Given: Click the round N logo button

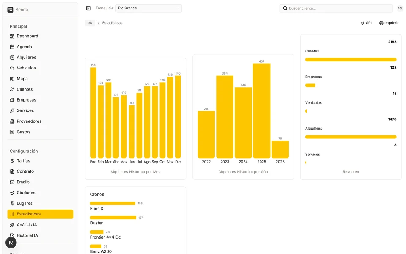Looking at the screenshot, I should [11, 243].
